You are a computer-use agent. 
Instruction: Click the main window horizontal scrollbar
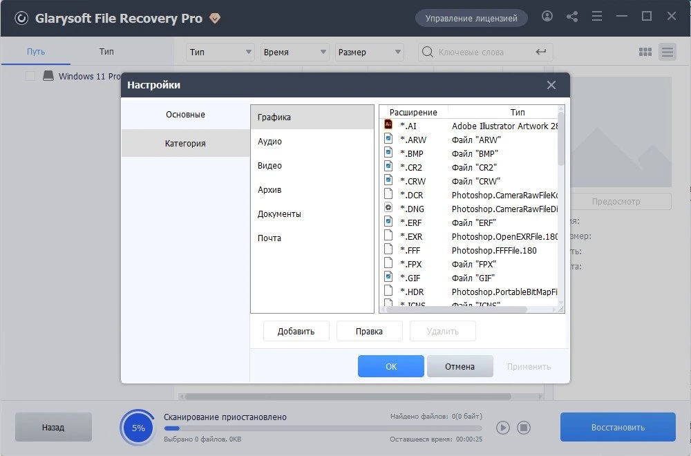pyautogui.click(x=348, y=397)
